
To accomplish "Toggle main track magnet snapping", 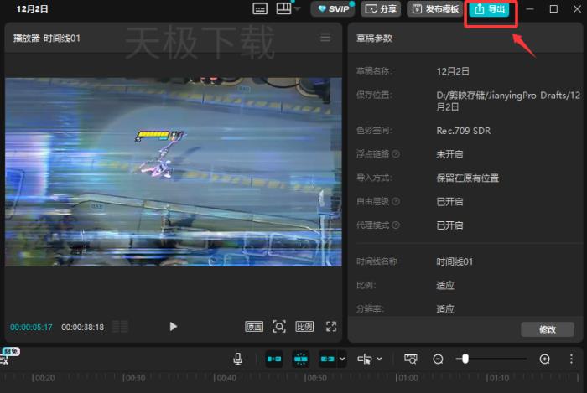I will coord(274,359).
